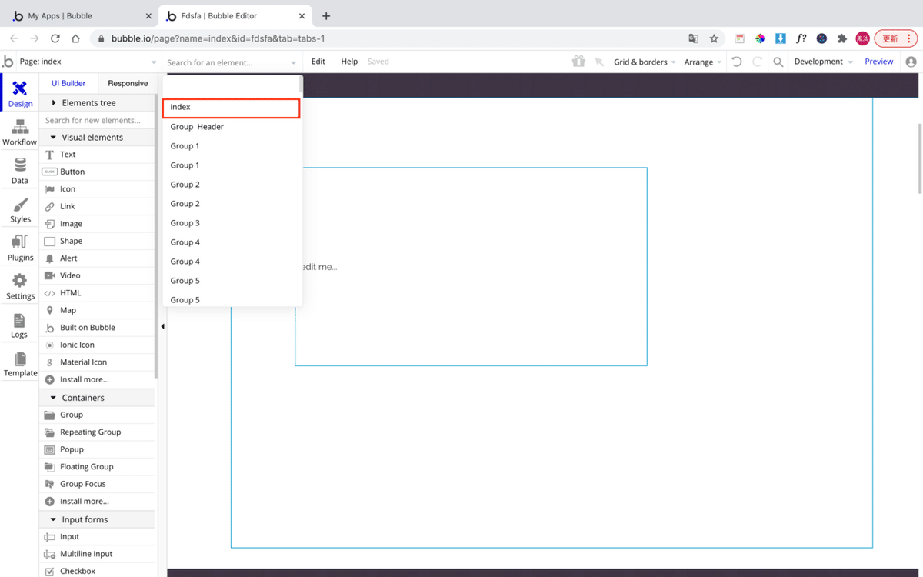Open the Arrange dropdown
This screenshot has height=577, width=923.
pos(703,62)
